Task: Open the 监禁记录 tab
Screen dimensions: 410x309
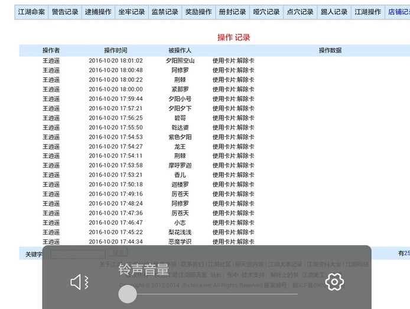Action: [165, 12]
